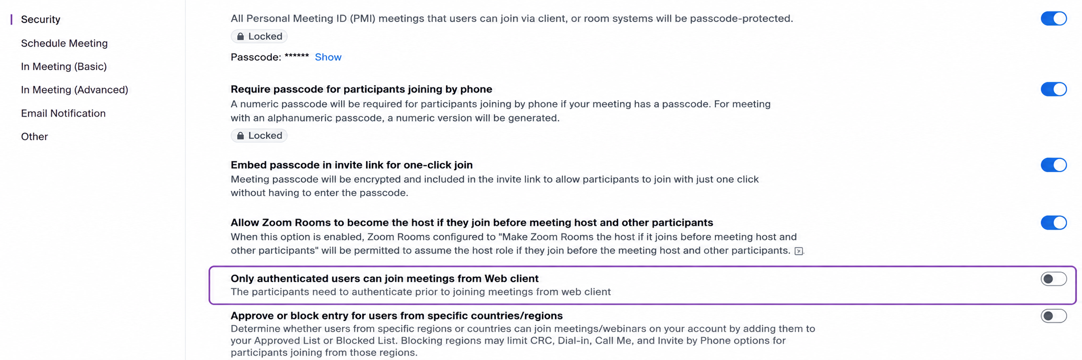Navigate to Email Notification settings

coord(63,113)
